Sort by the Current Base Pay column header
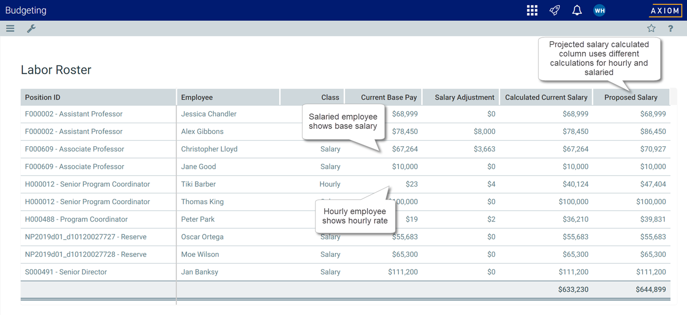Screen dimensions: 687x315 [x=389, y=97]
